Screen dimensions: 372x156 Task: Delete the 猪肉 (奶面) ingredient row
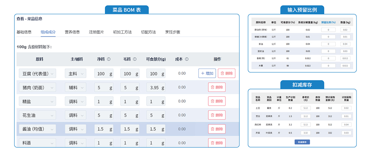tap(217, 87)
